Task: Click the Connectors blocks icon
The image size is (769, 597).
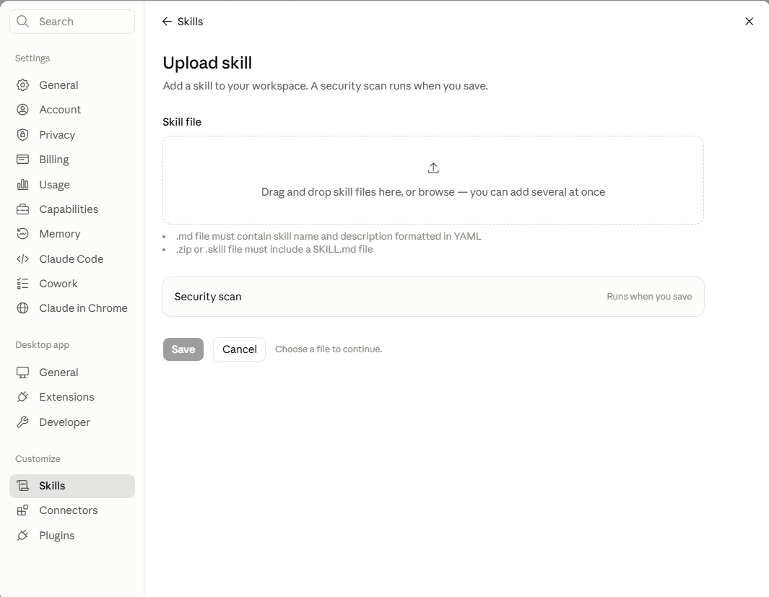Action: coord(22,510)
